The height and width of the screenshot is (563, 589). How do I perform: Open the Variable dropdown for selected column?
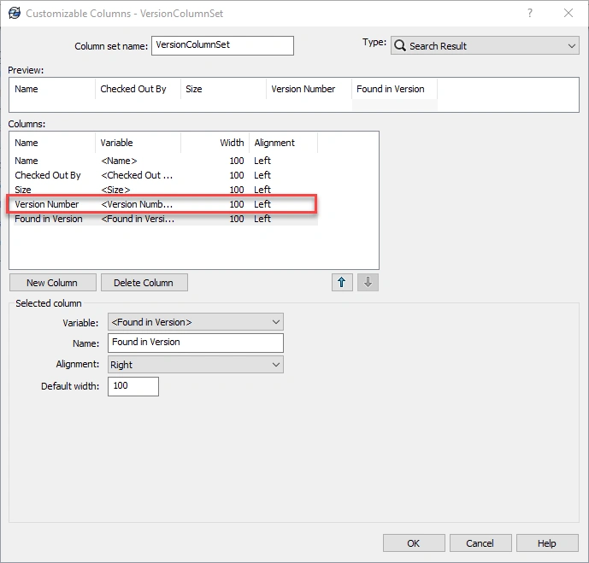(x=195, y=322)
